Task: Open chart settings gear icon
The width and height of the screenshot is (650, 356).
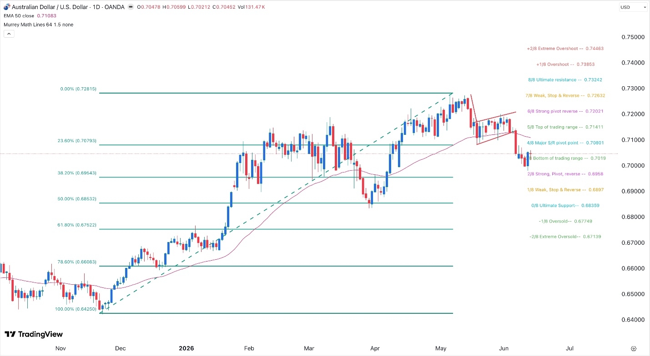Action: tap(634, 348)
